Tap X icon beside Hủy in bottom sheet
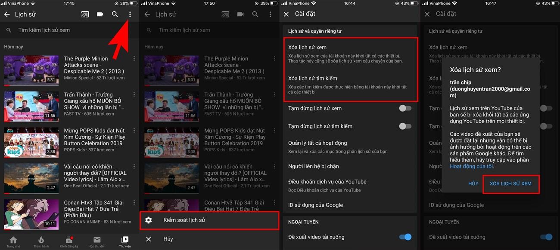The image size is (560, 250). [x=149, y=239]
